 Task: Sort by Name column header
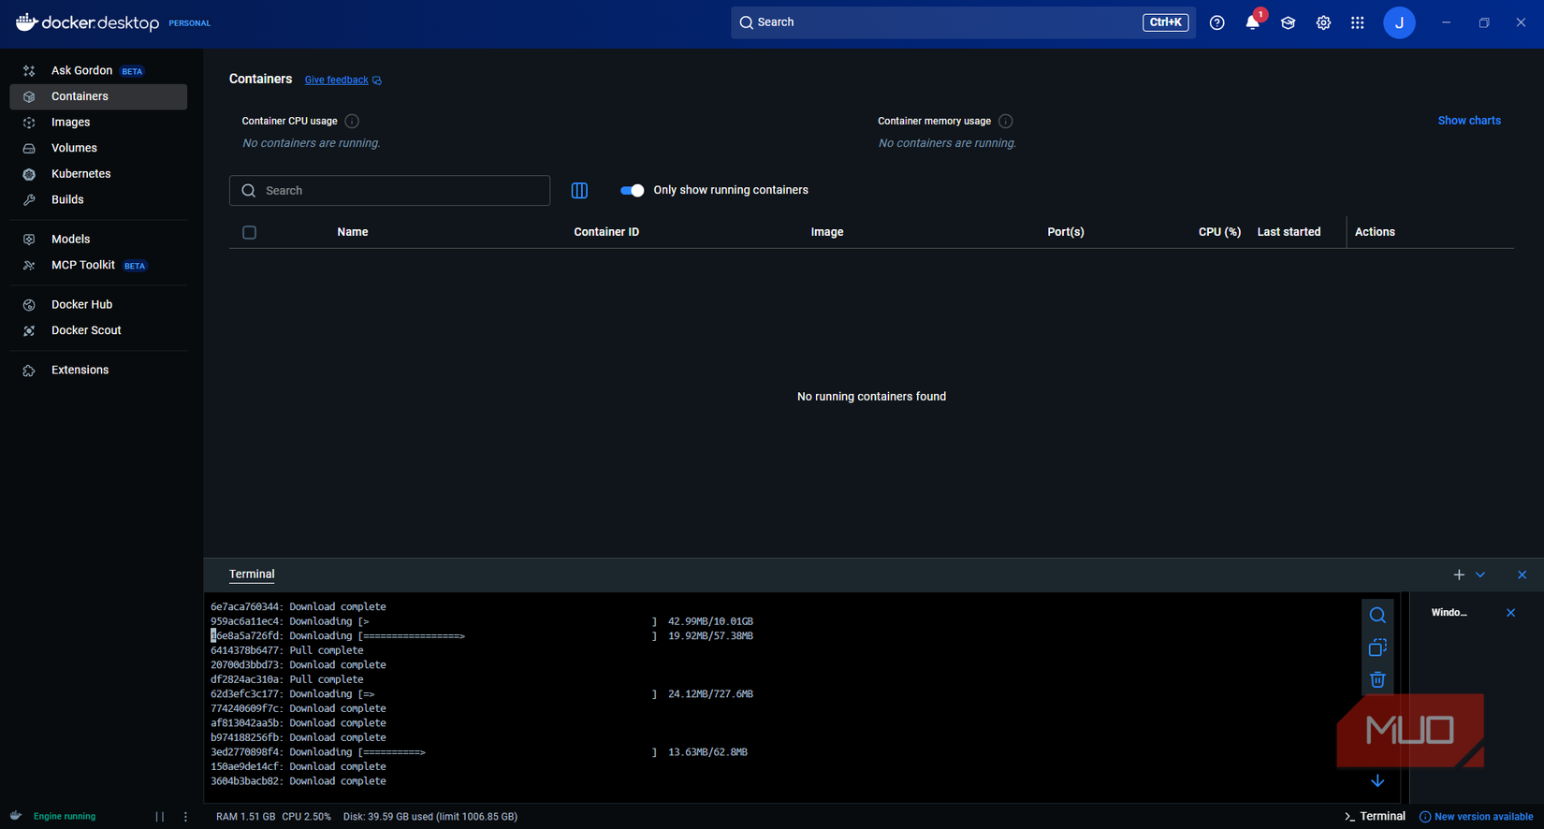(x=352, y=232)
